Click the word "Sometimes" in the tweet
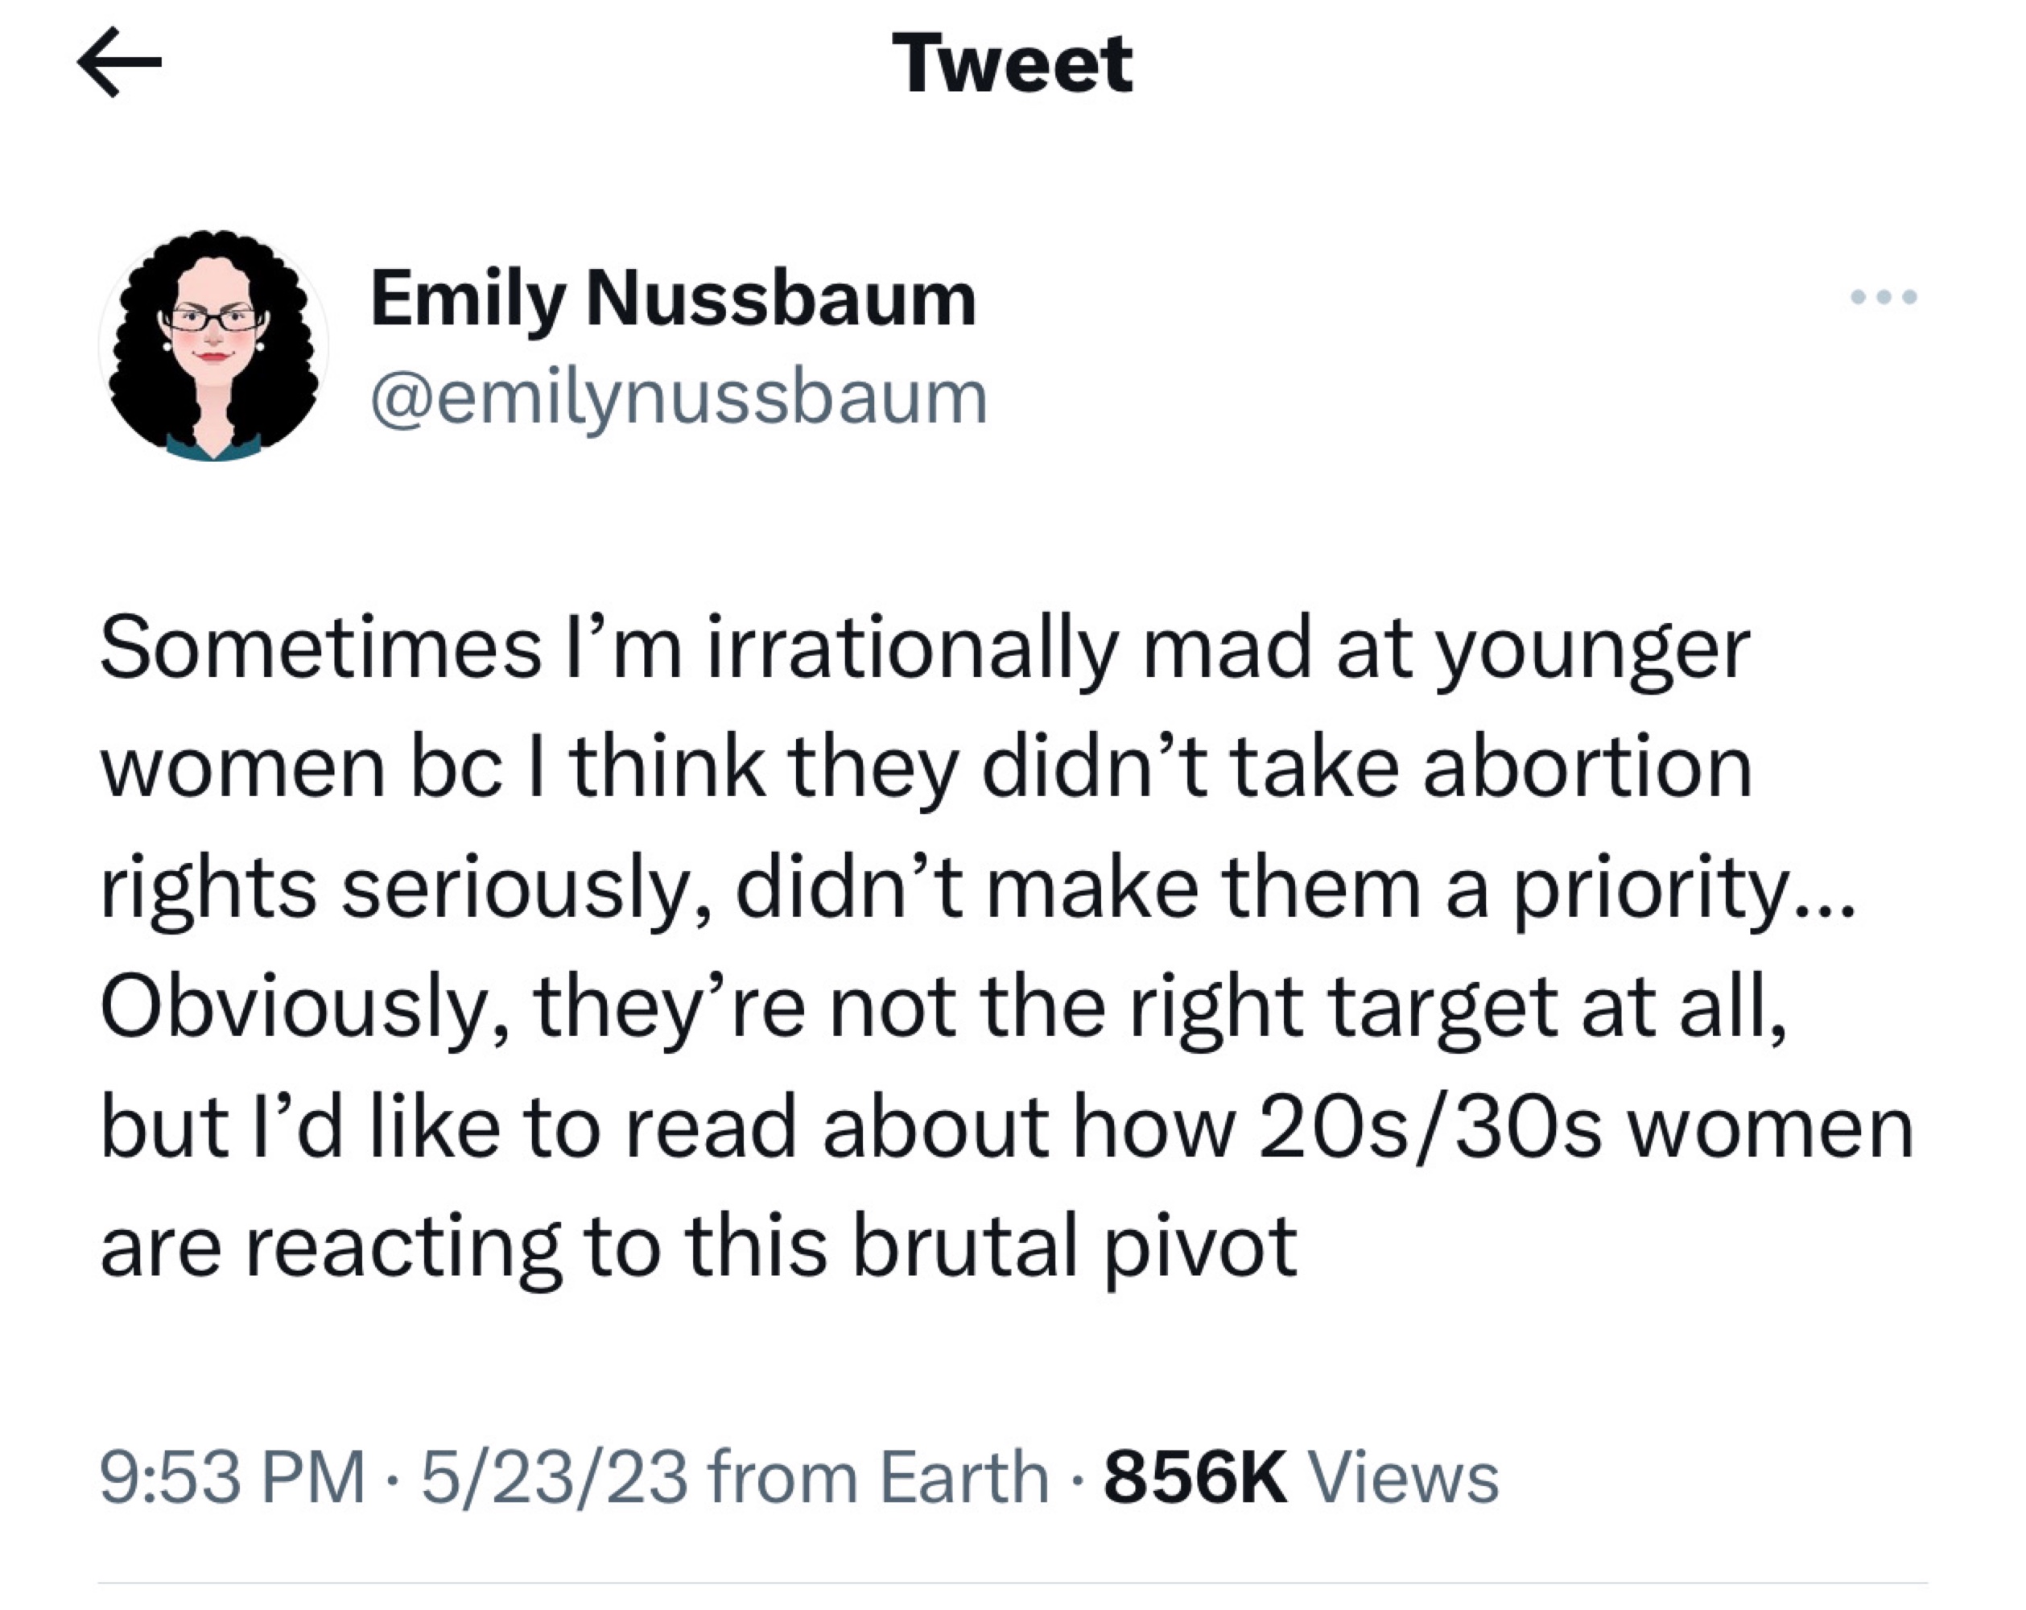The height and width of the screenshot is (1610, 2026). tap(320, 649)
